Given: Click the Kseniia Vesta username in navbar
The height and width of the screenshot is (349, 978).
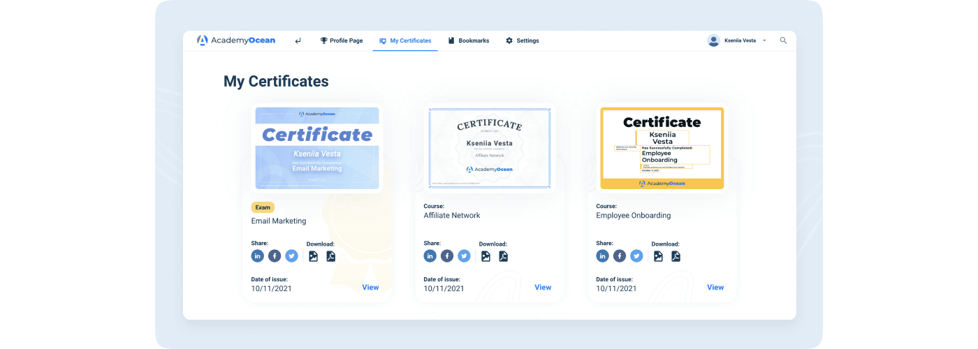Looking at the screenshot, I should [740, 40].
